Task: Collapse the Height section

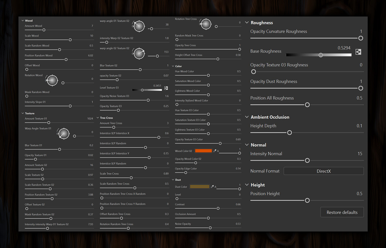Action: click(247, 185)
